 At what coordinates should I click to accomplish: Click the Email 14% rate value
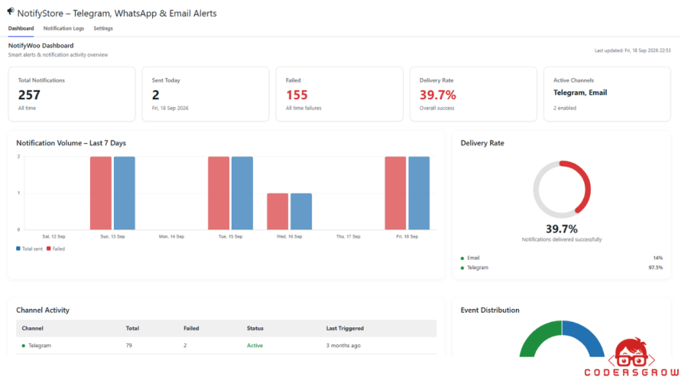click(x=657, y=258)
